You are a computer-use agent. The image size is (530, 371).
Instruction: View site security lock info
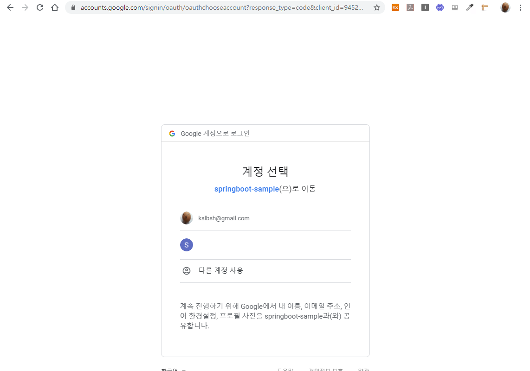[73, 7]
